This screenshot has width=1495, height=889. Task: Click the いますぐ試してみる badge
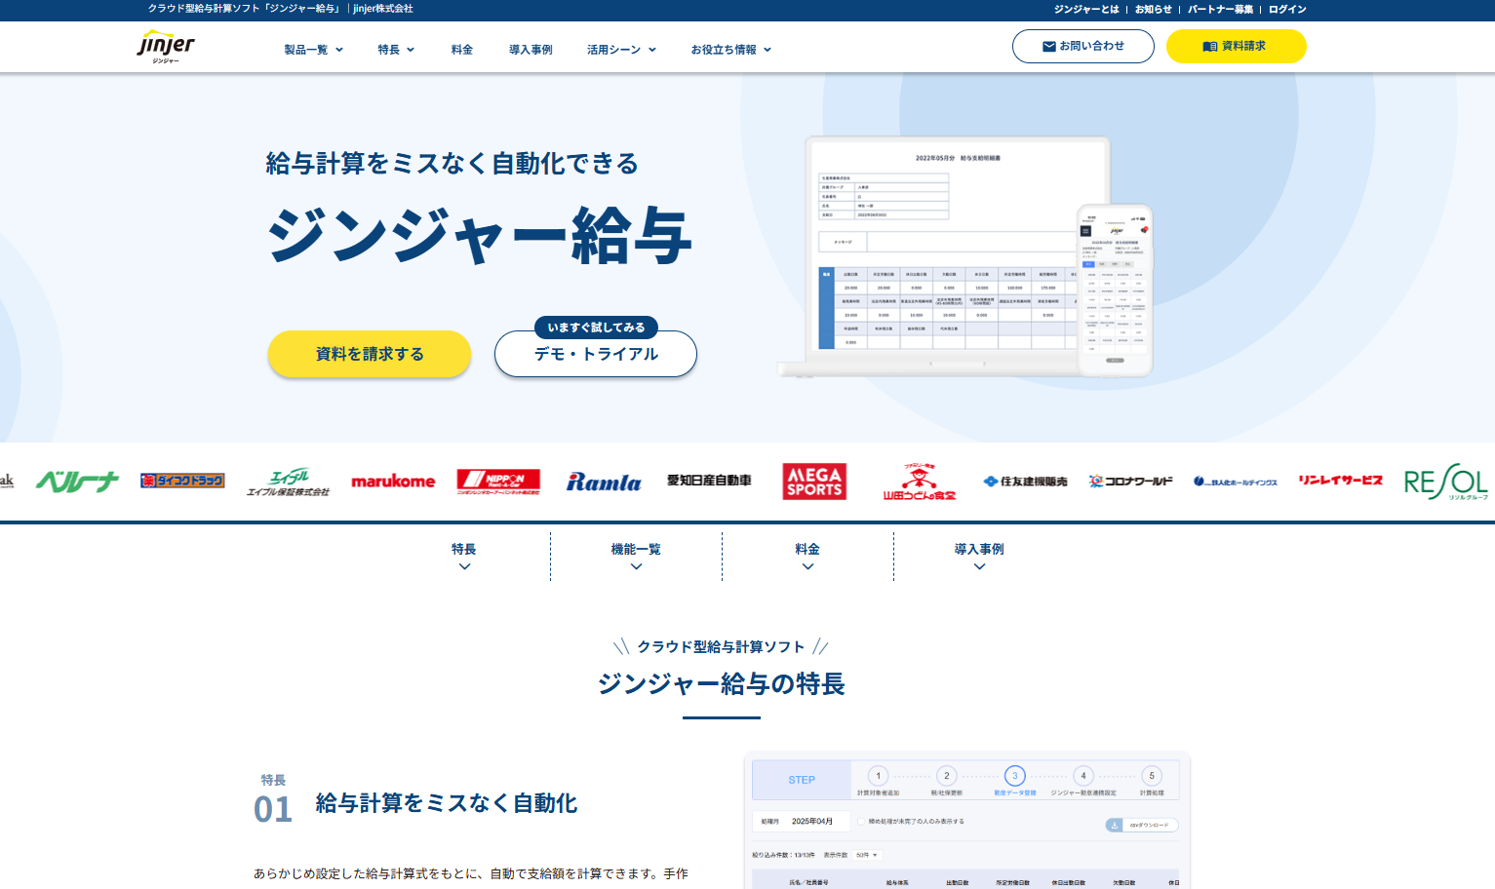click(x=596, y=328)
